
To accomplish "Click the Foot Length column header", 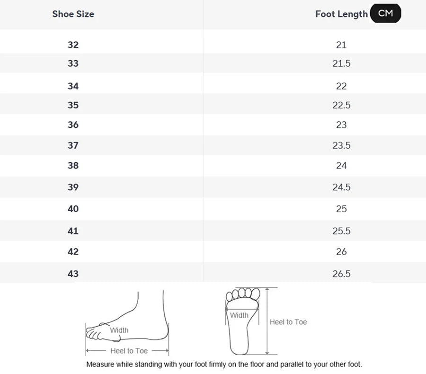I will coord(341,14).
